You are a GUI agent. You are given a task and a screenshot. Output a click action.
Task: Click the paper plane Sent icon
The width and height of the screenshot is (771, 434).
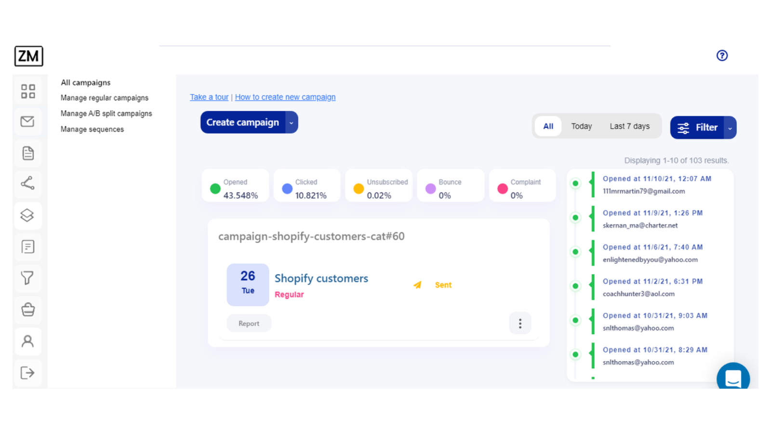coord(417,285)
